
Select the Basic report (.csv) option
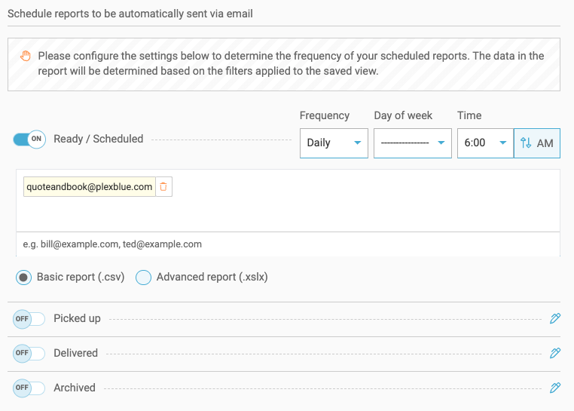point(24,278)
